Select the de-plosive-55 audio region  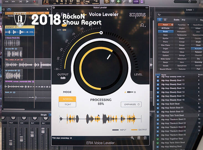pos(14,74)
